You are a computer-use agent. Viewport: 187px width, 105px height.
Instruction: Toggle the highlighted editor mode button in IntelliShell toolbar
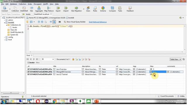54,22
